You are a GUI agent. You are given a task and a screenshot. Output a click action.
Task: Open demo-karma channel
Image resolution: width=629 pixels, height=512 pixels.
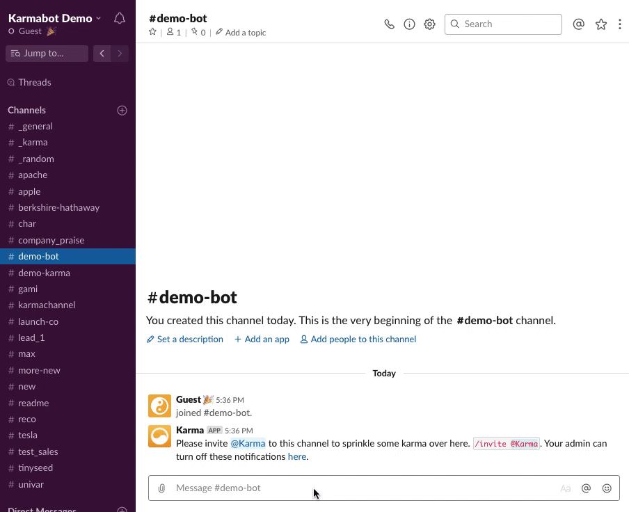coord(67,273)
